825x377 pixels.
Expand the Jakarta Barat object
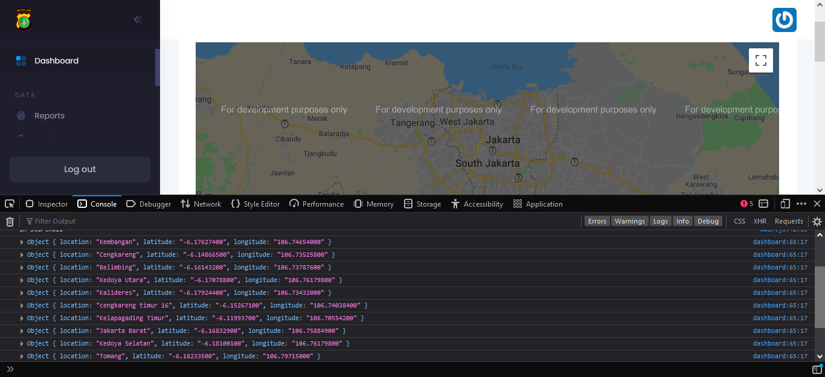pos(22,330)
